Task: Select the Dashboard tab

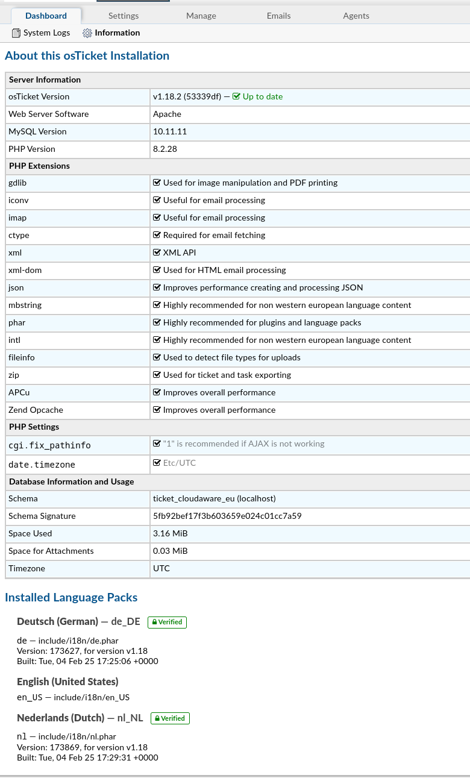Action: (x=46, y=16)
